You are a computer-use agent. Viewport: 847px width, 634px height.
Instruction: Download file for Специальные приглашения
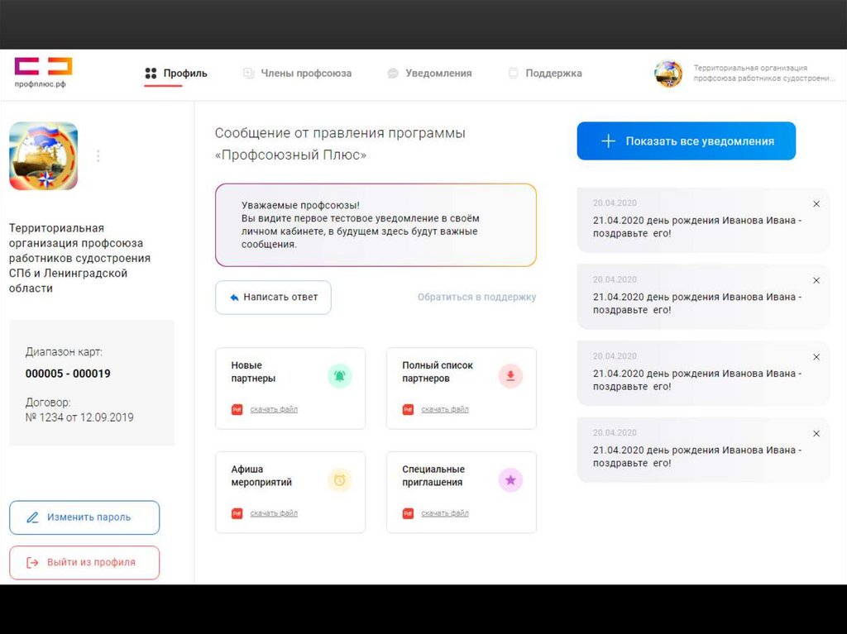pyautogui.click(x=444, y=513)
